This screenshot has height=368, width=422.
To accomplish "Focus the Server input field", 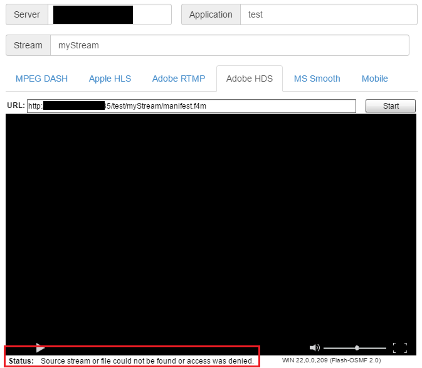I will coord(110,14).
